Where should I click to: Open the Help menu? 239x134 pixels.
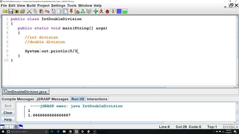97,6
